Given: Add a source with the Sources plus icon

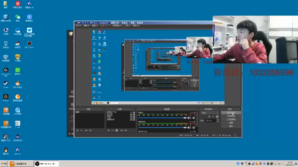Looking at the screenshot, I should pos(108,130).
